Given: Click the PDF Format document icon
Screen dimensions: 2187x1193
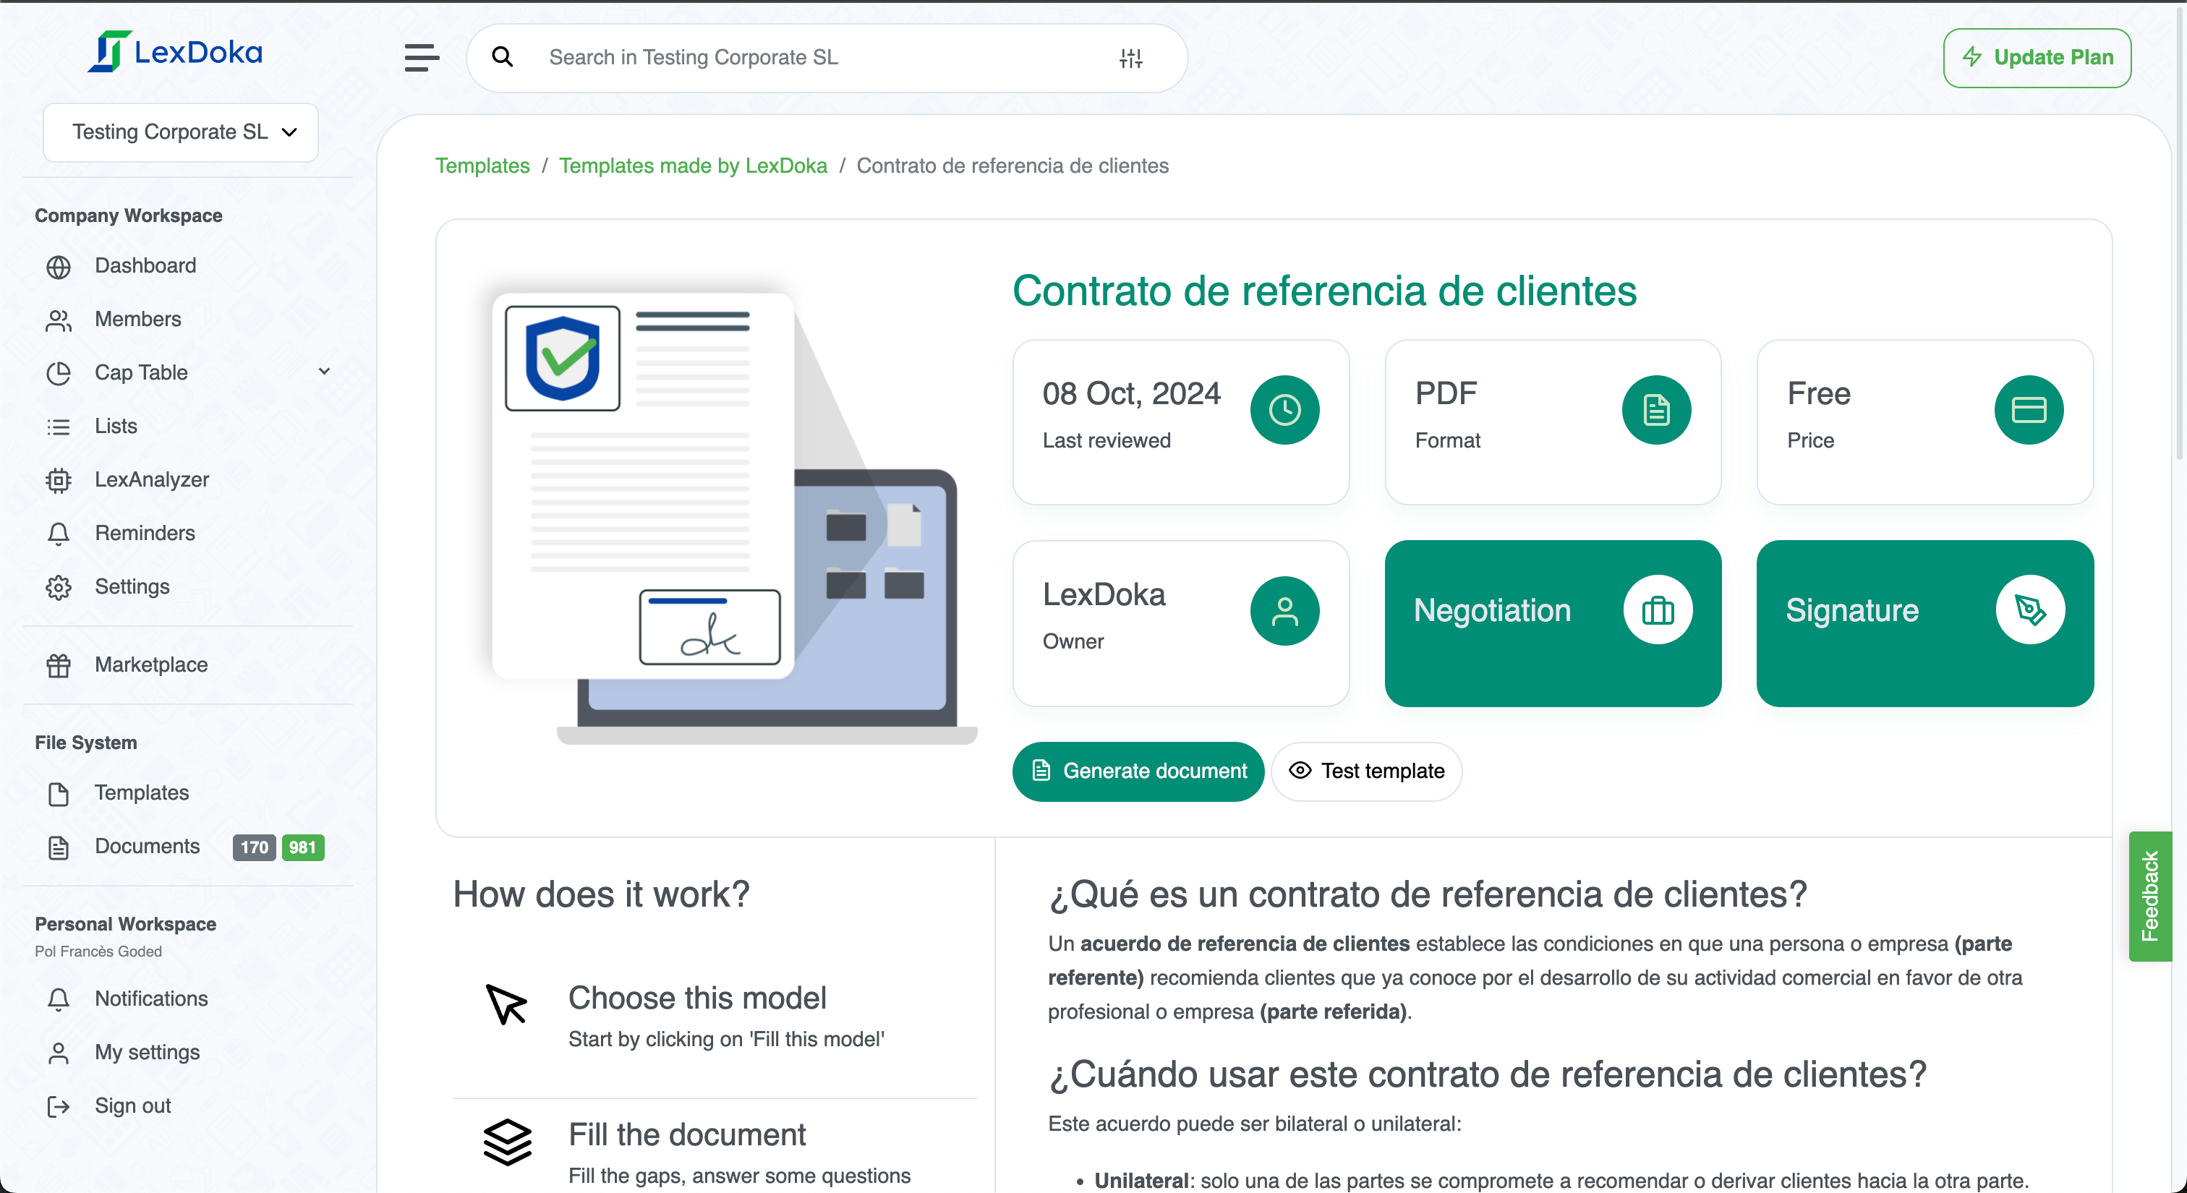Looking at the screenshot, I should tap(1655, 410).
